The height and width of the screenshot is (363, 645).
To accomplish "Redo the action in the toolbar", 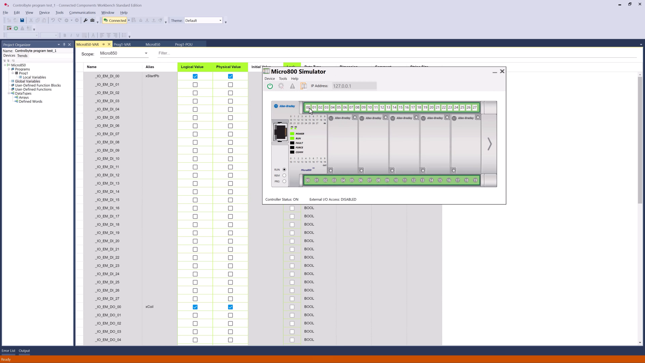I will click(60, 20).
